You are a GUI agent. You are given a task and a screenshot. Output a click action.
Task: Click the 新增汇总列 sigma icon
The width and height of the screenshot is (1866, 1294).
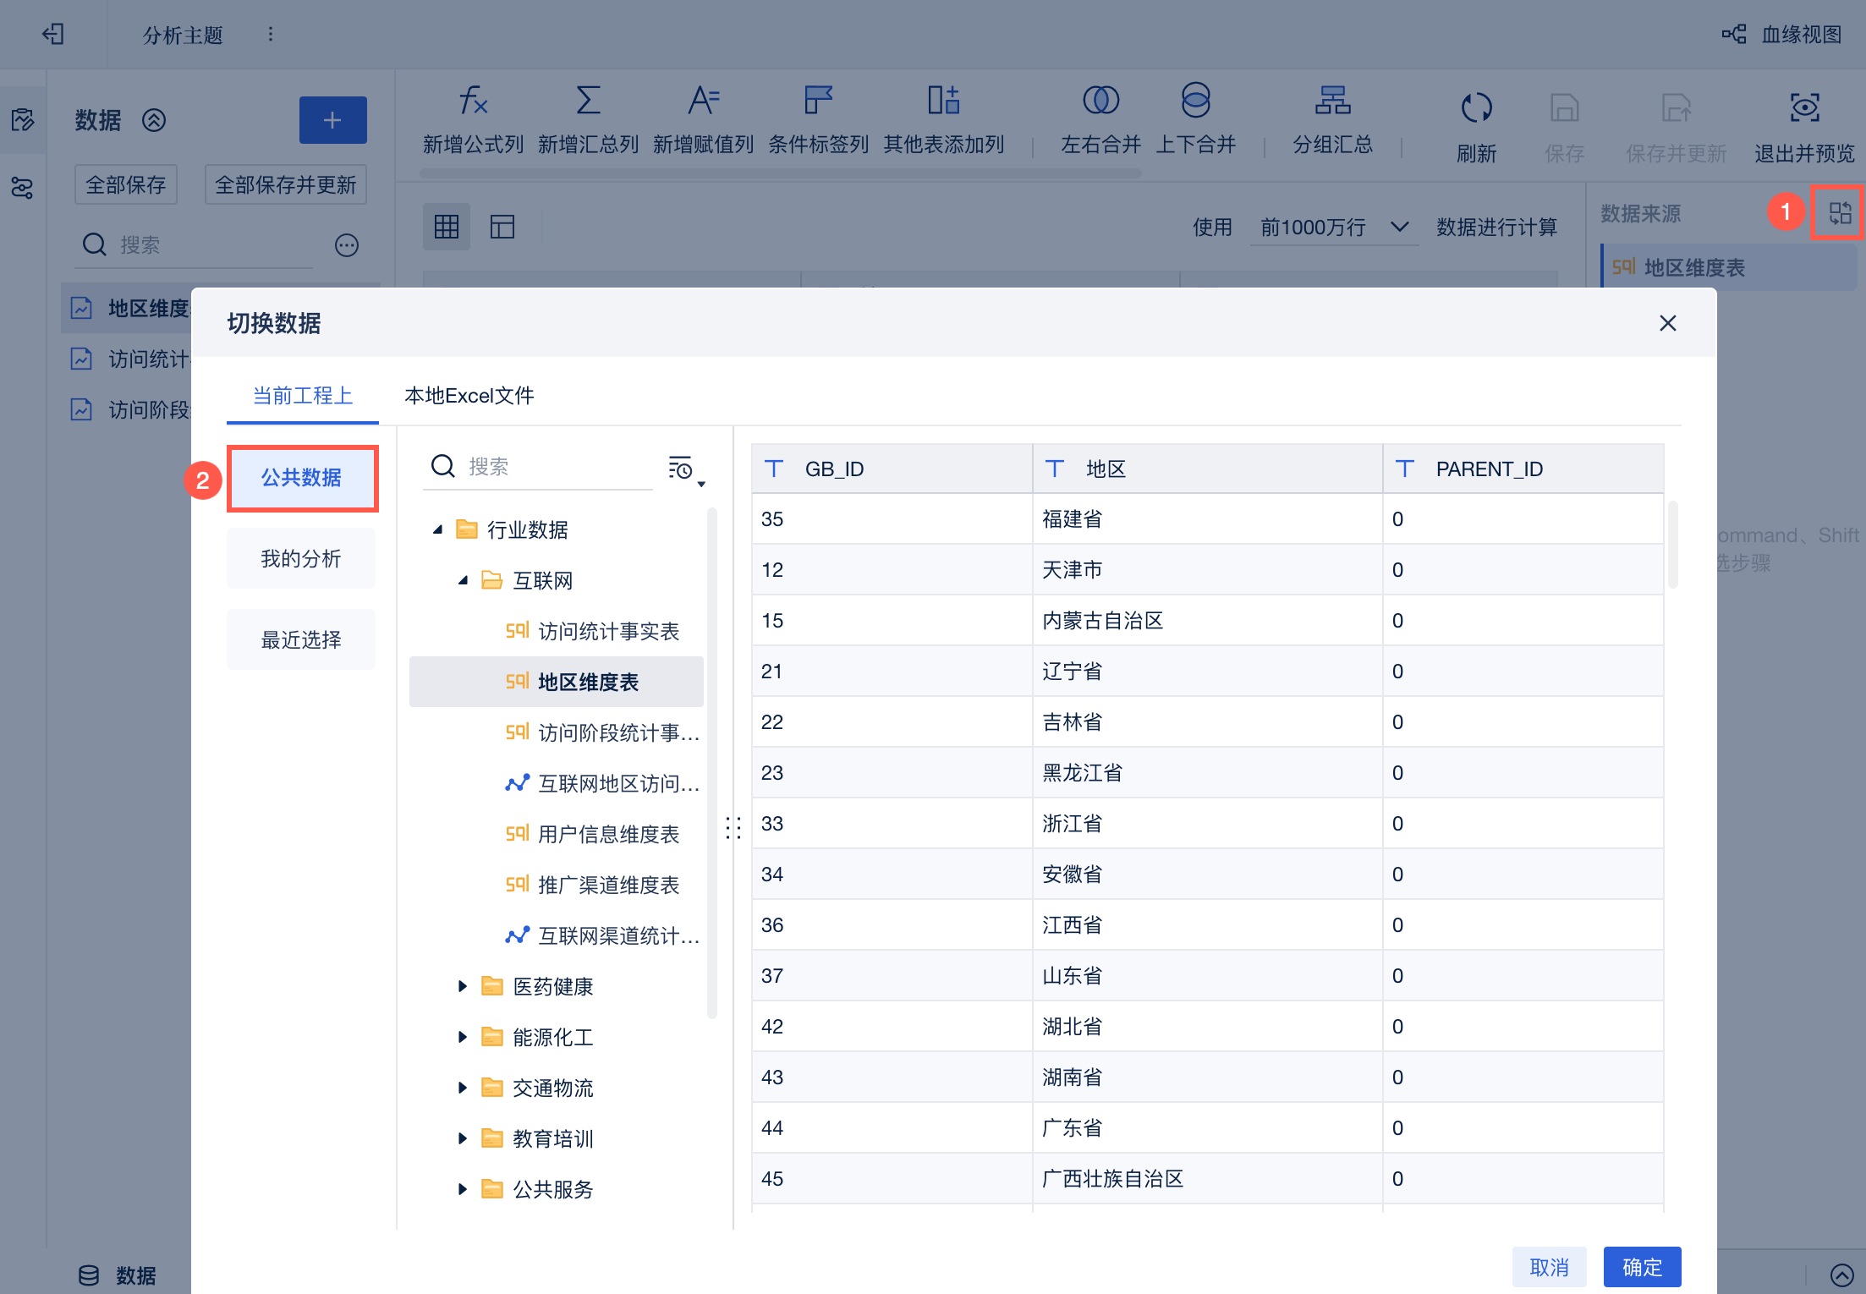[x=588, y=101]
